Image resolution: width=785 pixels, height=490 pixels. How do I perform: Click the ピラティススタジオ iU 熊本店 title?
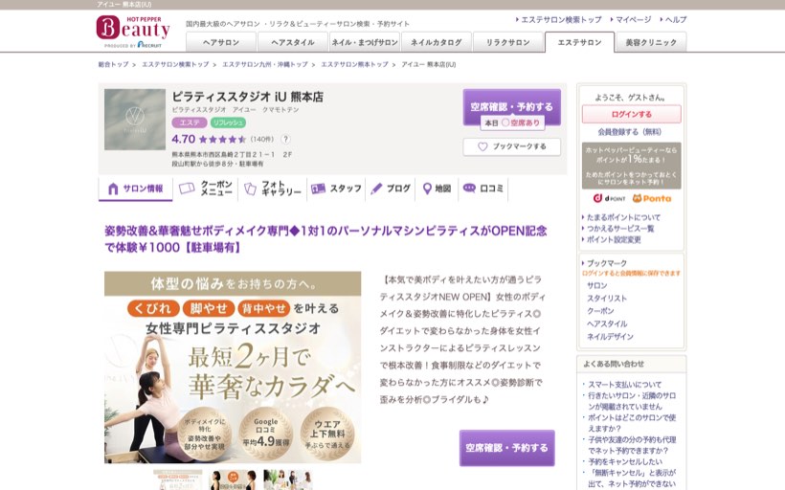(247, 97)
